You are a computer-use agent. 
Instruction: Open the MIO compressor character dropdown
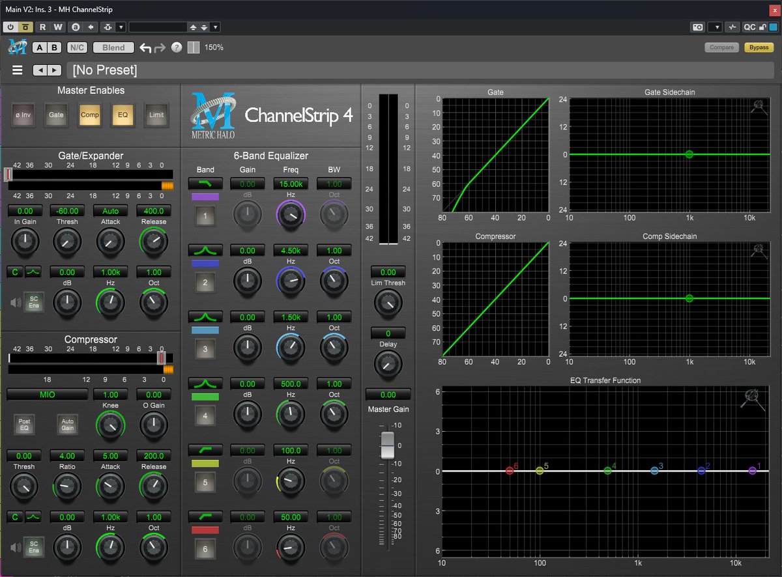tap(47, 395)
